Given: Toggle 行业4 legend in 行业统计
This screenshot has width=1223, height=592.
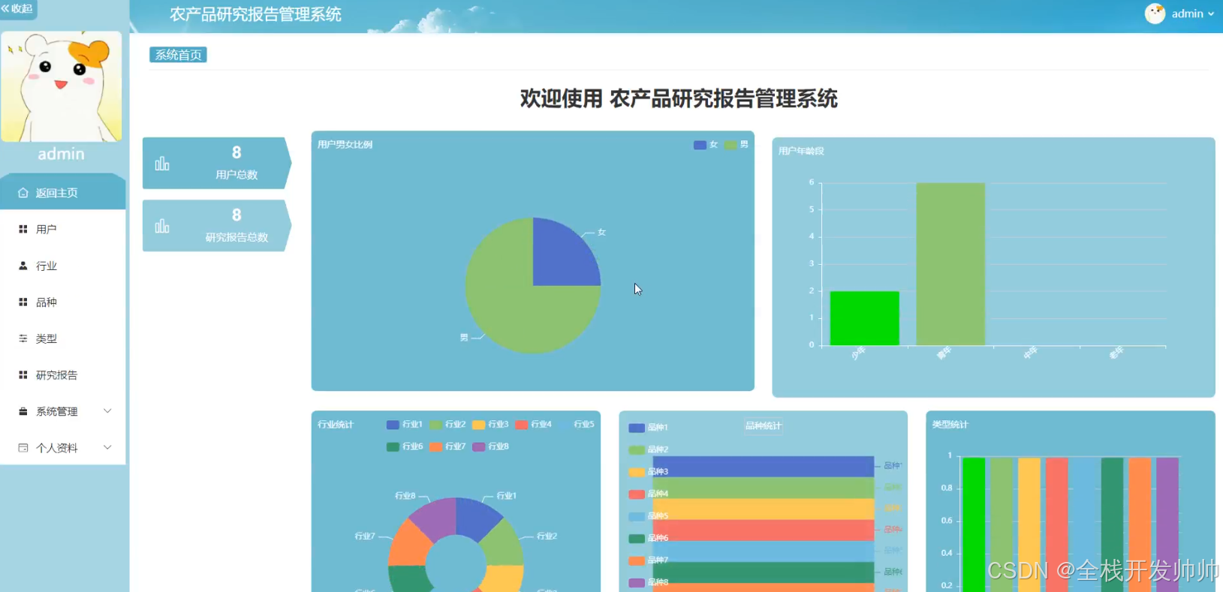Looking at the screenshot, I should click(x=533, y=425).
